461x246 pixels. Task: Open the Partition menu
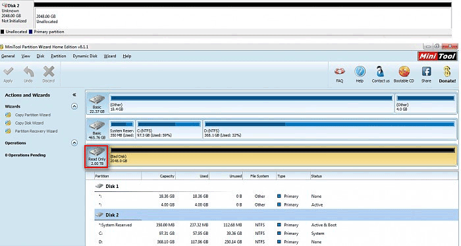(59, 56)
